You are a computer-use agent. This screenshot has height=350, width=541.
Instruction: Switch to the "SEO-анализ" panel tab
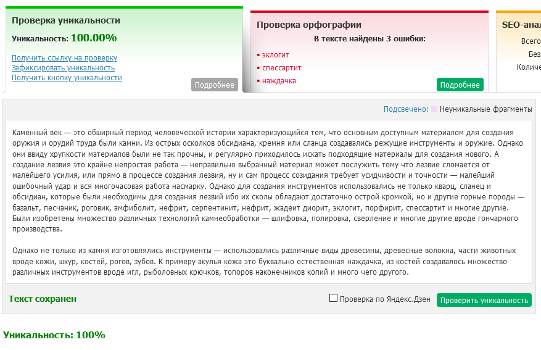coord(522,25)
